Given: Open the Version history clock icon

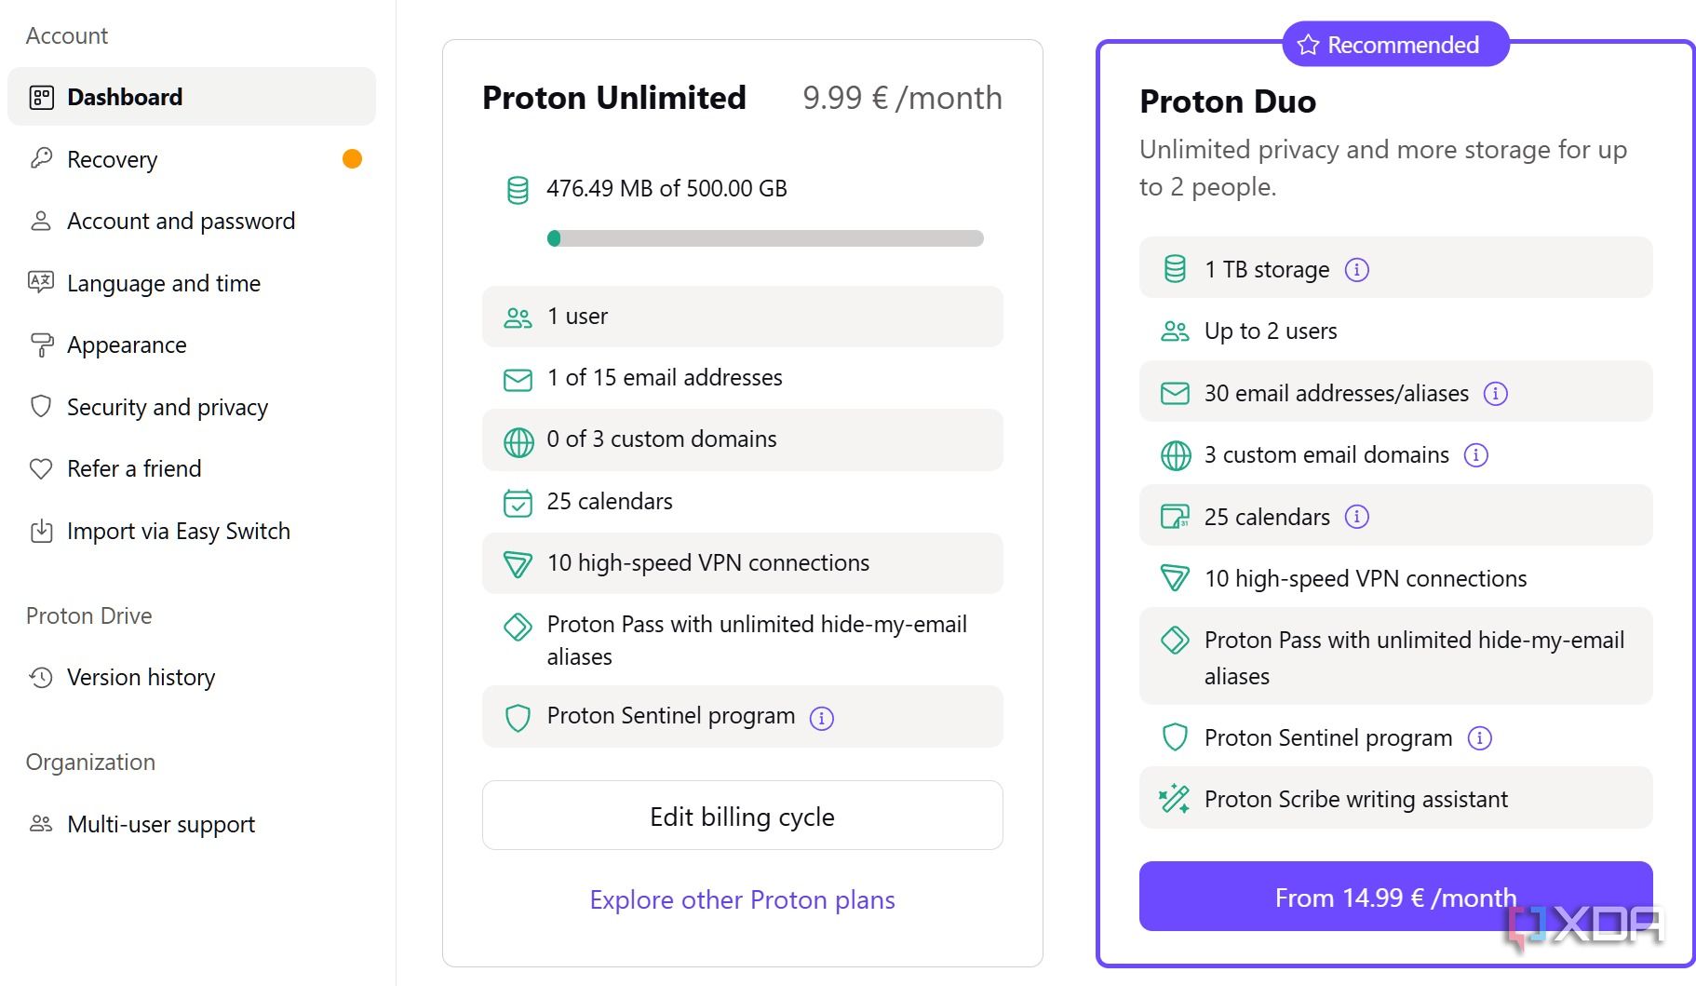Looking at the screenshot, I should [39, 677].
